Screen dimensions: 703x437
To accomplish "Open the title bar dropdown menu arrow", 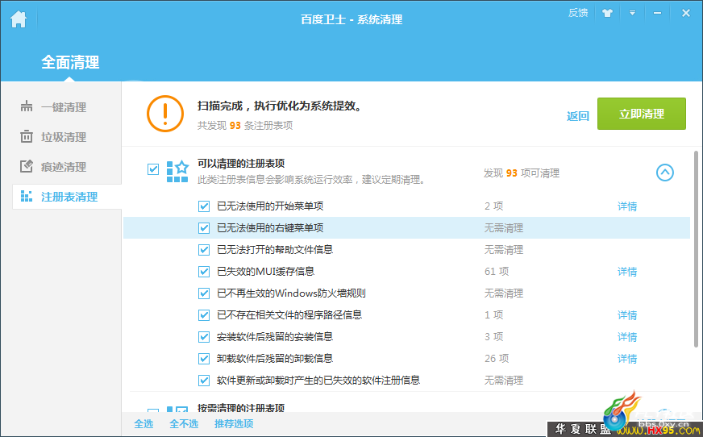I will (632, 13).
